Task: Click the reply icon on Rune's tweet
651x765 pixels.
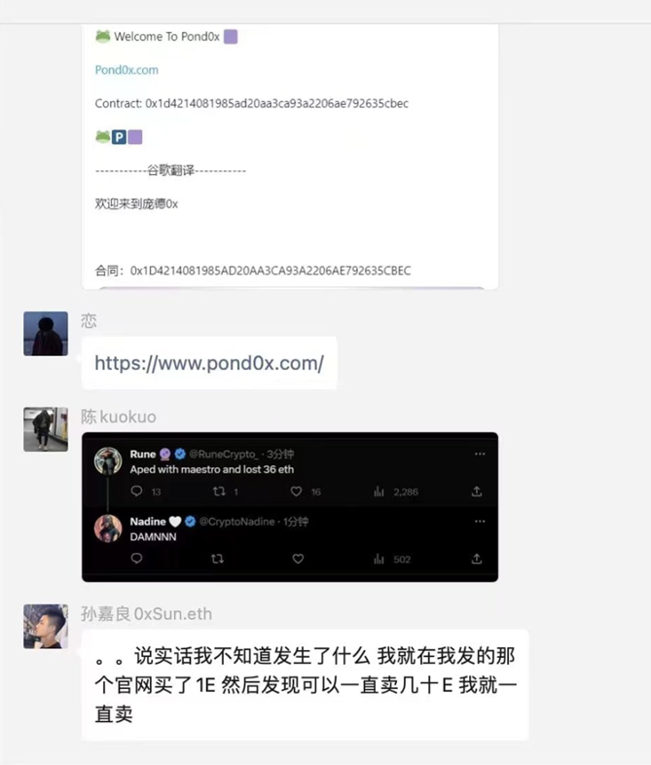Action: (136, 491)
